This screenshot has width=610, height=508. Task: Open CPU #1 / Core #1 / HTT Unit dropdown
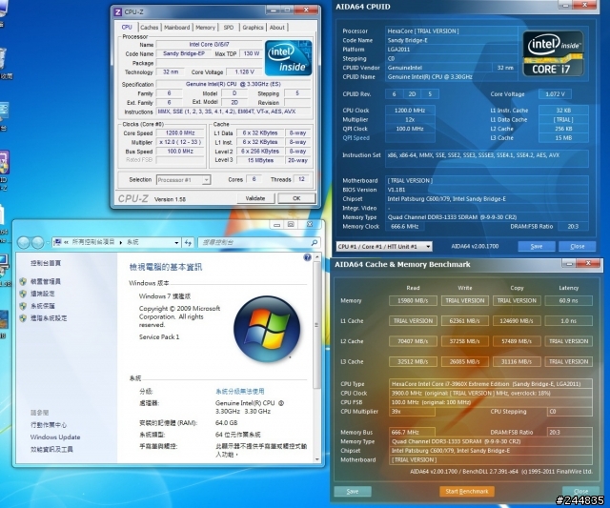[x=384, y=247]
